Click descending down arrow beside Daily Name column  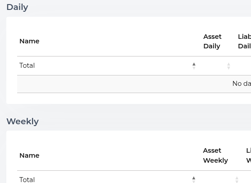pos(194,68)
